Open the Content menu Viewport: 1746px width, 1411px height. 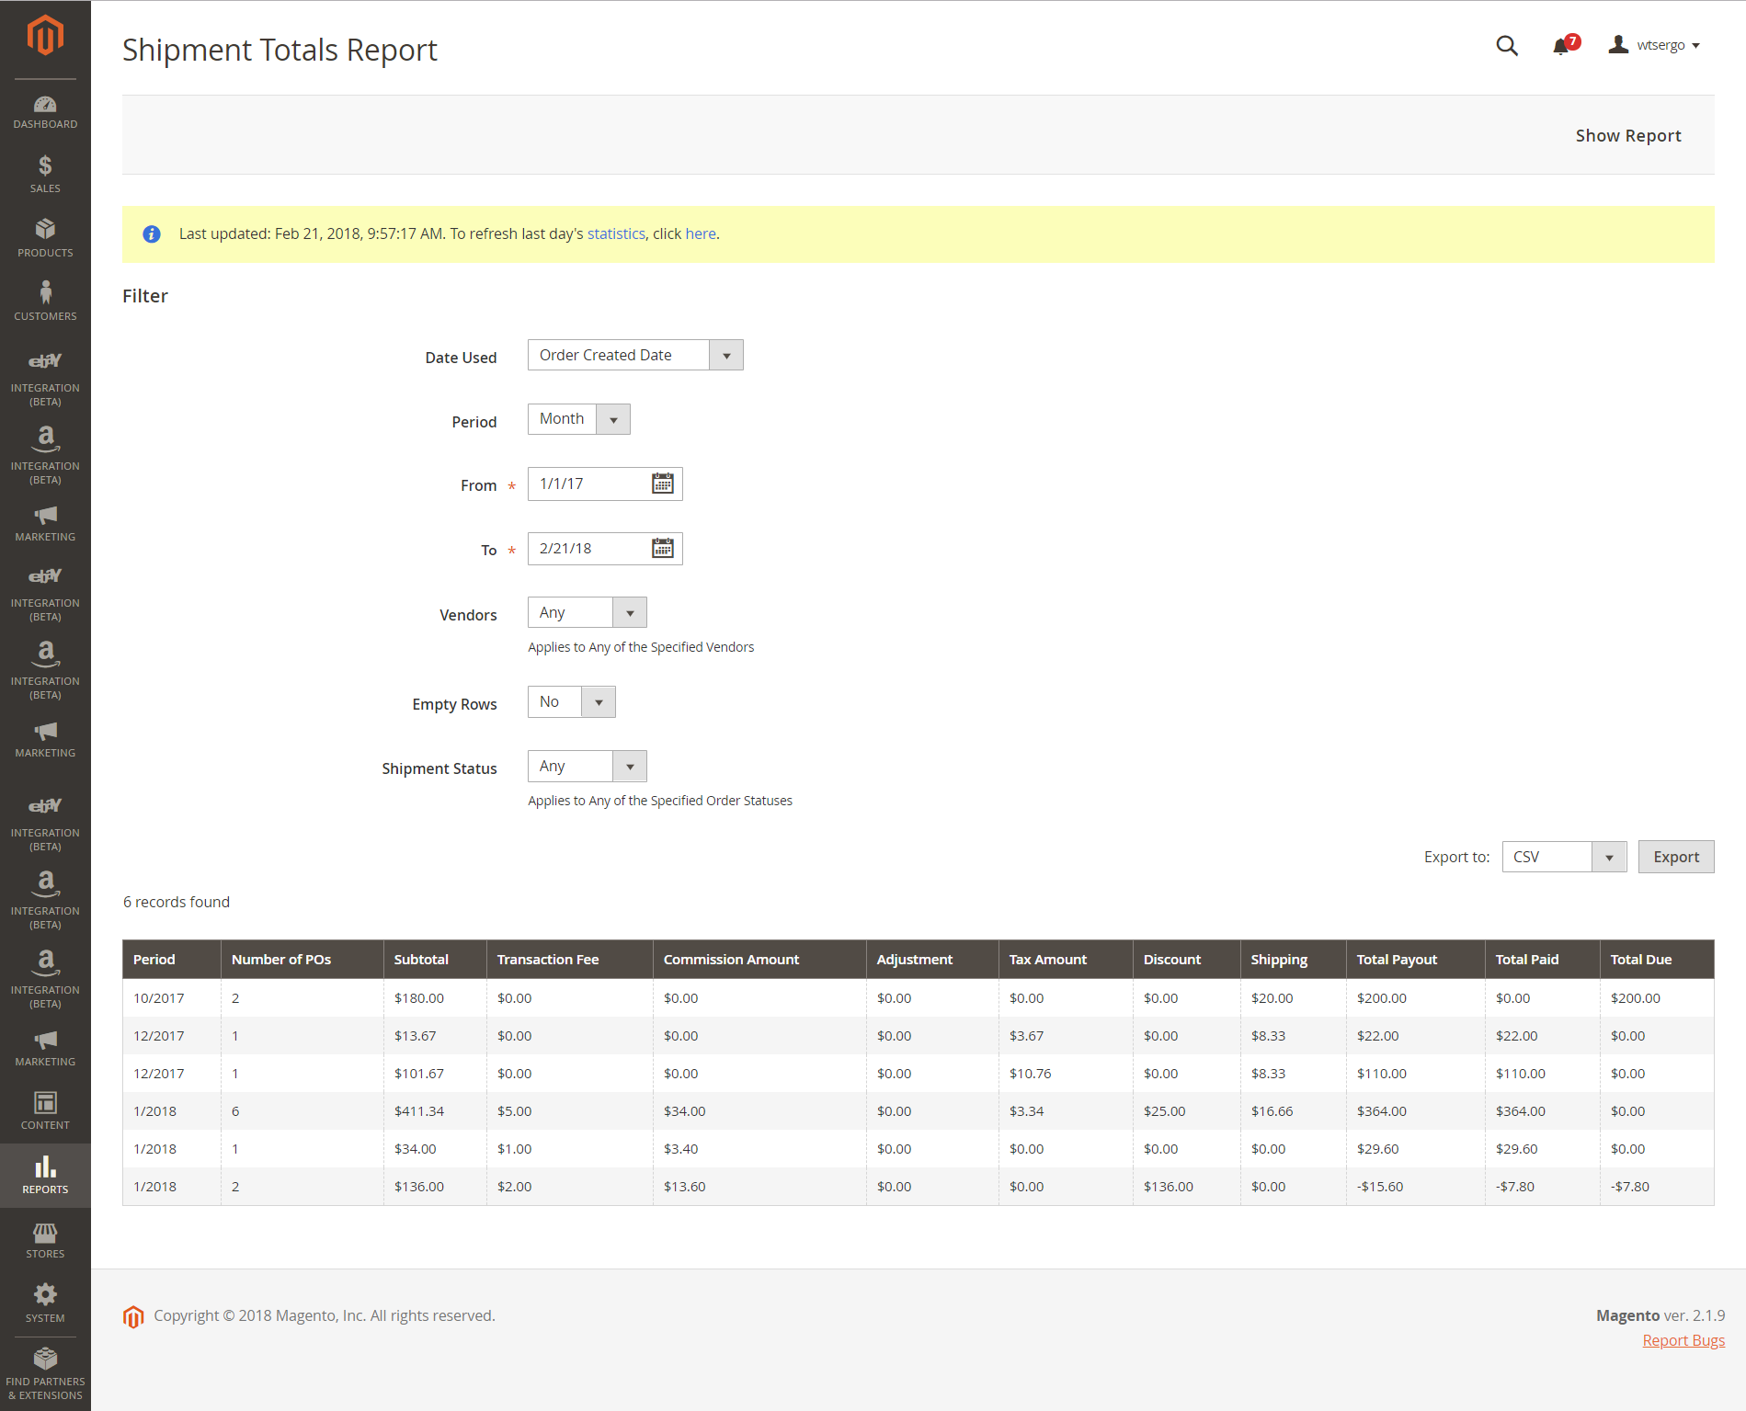click(45, 1111)
